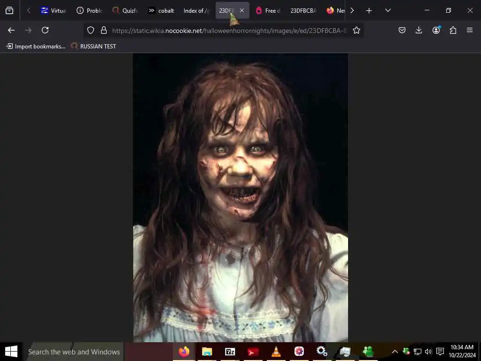Open the Action Center notifications
Screen dimensions: 481x361
click(x=440, y=352)
